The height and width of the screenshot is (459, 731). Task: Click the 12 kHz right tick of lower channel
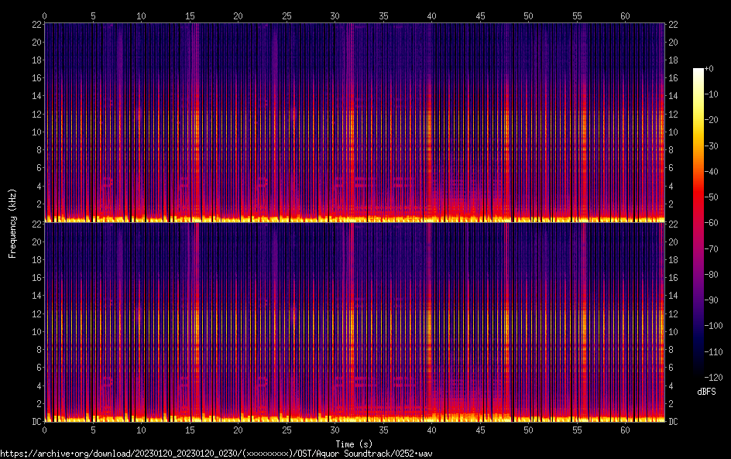pyautogui.click(x=674, y=313)
